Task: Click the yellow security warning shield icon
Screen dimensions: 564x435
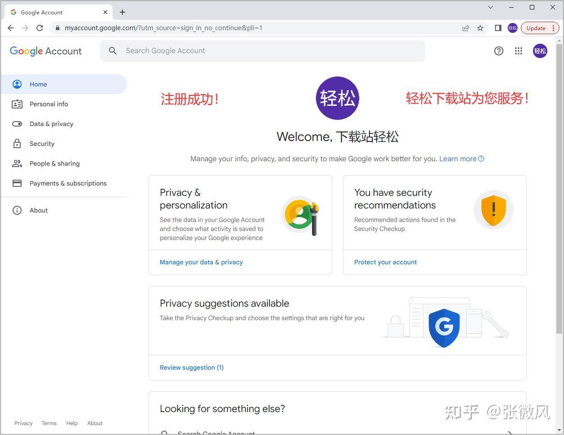Action: 494,210
